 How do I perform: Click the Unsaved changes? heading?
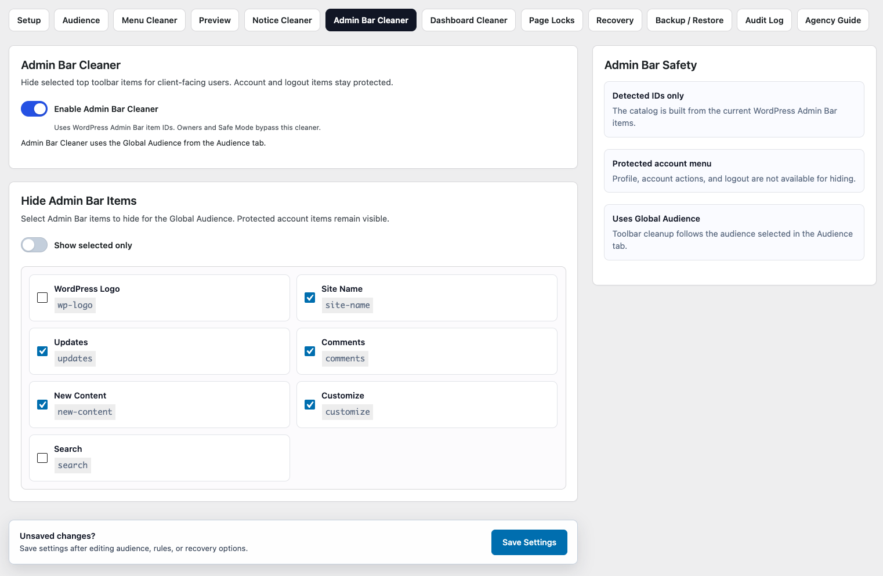pos(57,536)
